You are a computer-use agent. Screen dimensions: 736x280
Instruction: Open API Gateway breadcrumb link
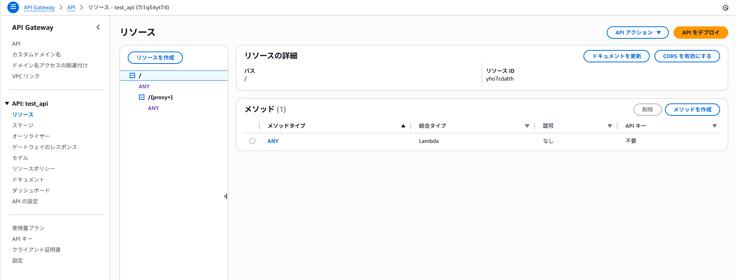pyautogui.click(x=39, y=7)
